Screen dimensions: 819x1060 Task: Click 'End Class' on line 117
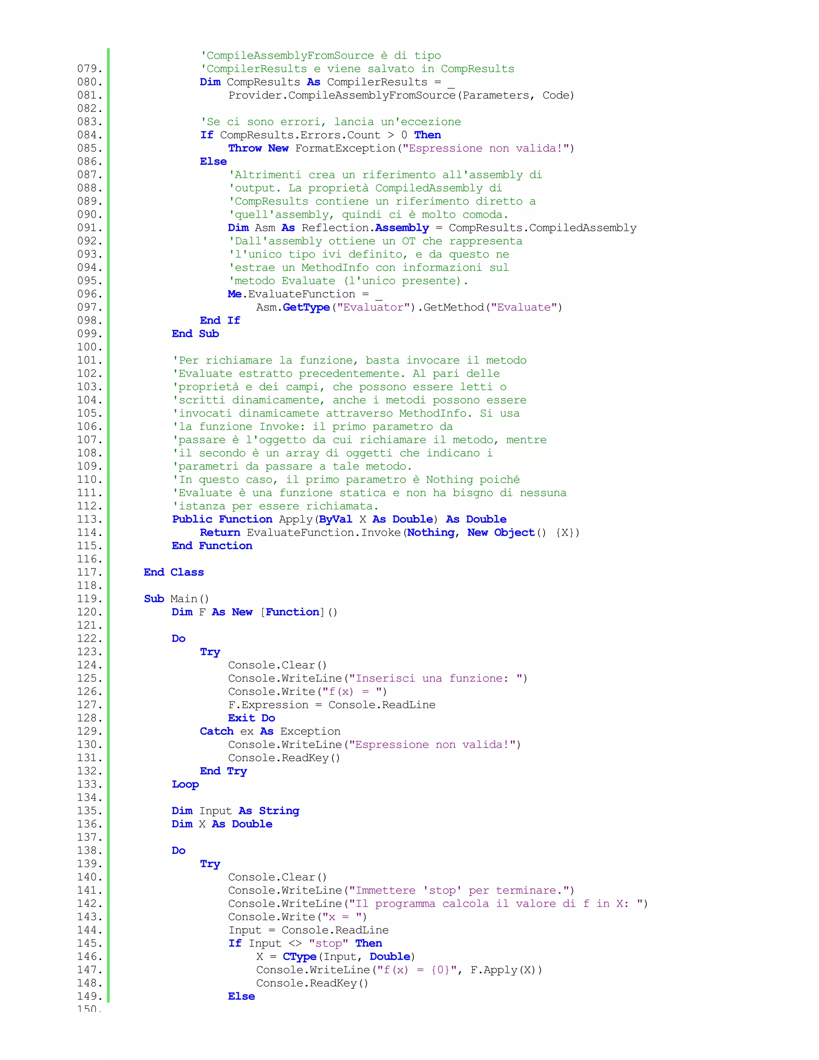(x=174, y=572)
